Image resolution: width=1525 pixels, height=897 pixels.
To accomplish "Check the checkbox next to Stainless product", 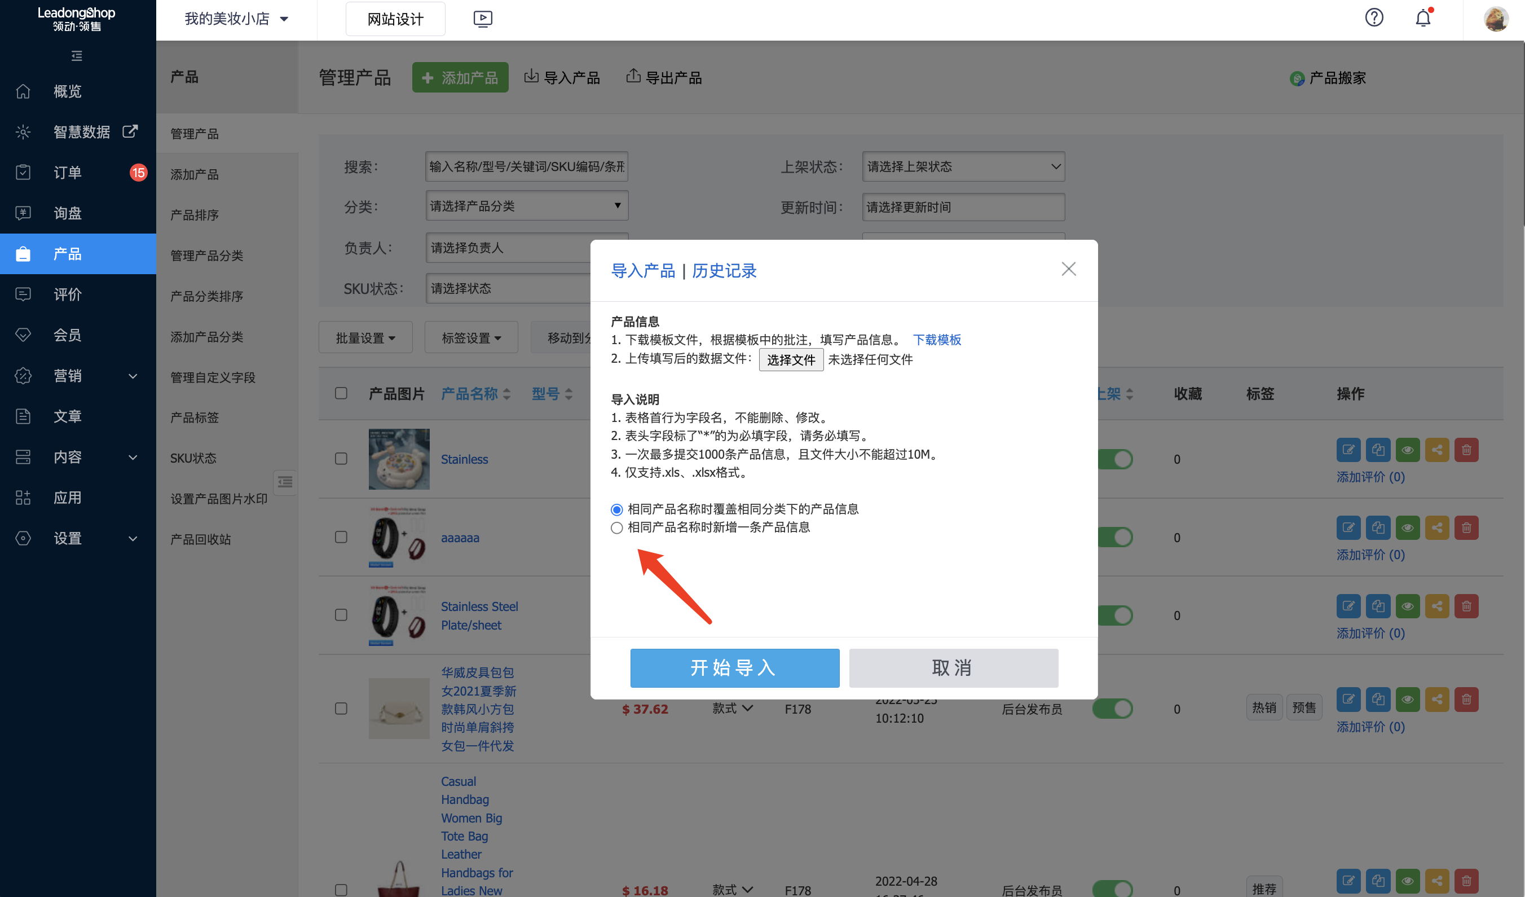I will coord(341,459).
